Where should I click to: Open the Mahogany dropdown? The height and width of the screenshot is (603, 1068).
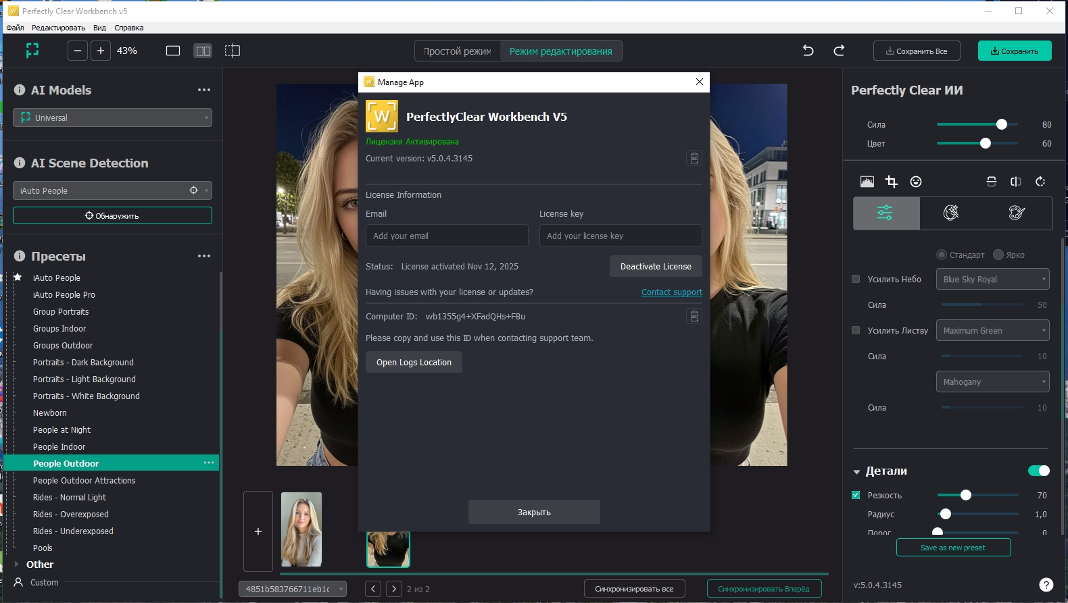tap(993, 382)
